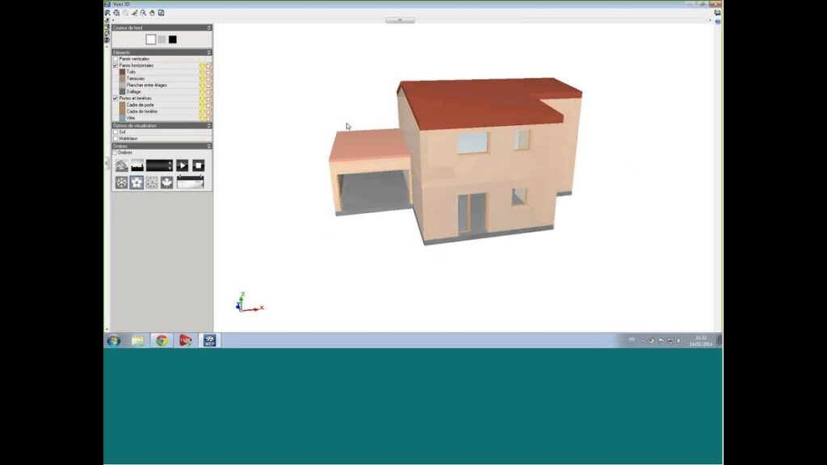
Task: Uncheck the Portes et fenêtres checkbox
Action: point(115,98)
